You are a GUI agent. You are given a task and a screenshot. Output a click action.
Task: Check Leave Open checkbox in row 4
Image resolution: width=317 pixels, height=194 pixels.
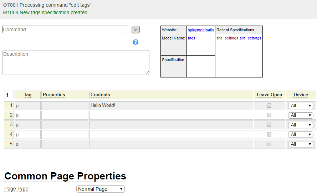coord(269,134)
